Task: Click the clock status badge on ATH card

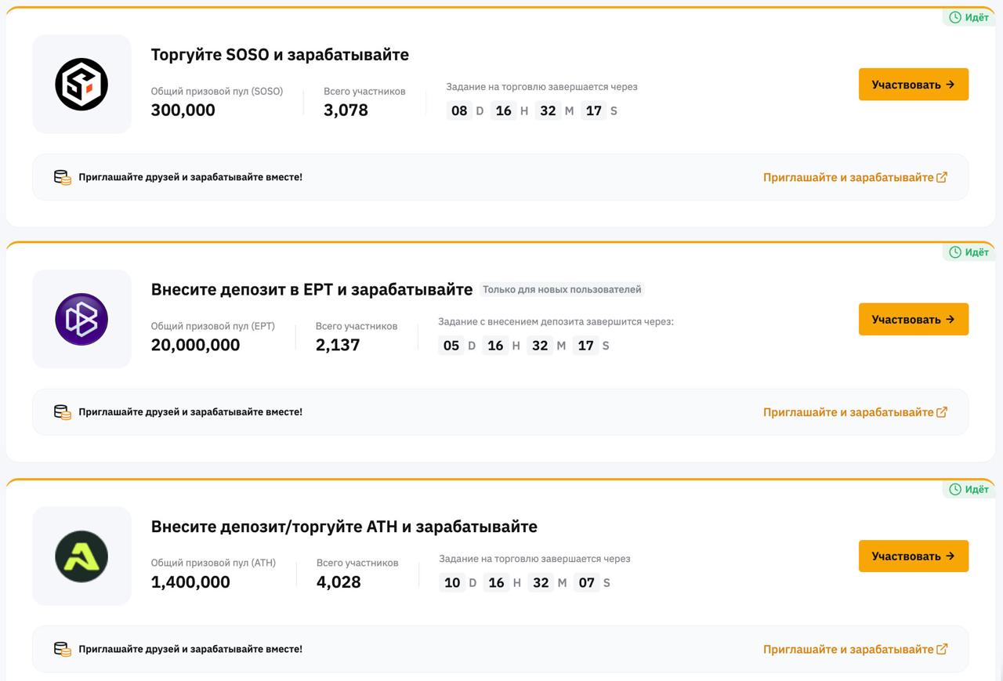Action: (x=969, y=489)
